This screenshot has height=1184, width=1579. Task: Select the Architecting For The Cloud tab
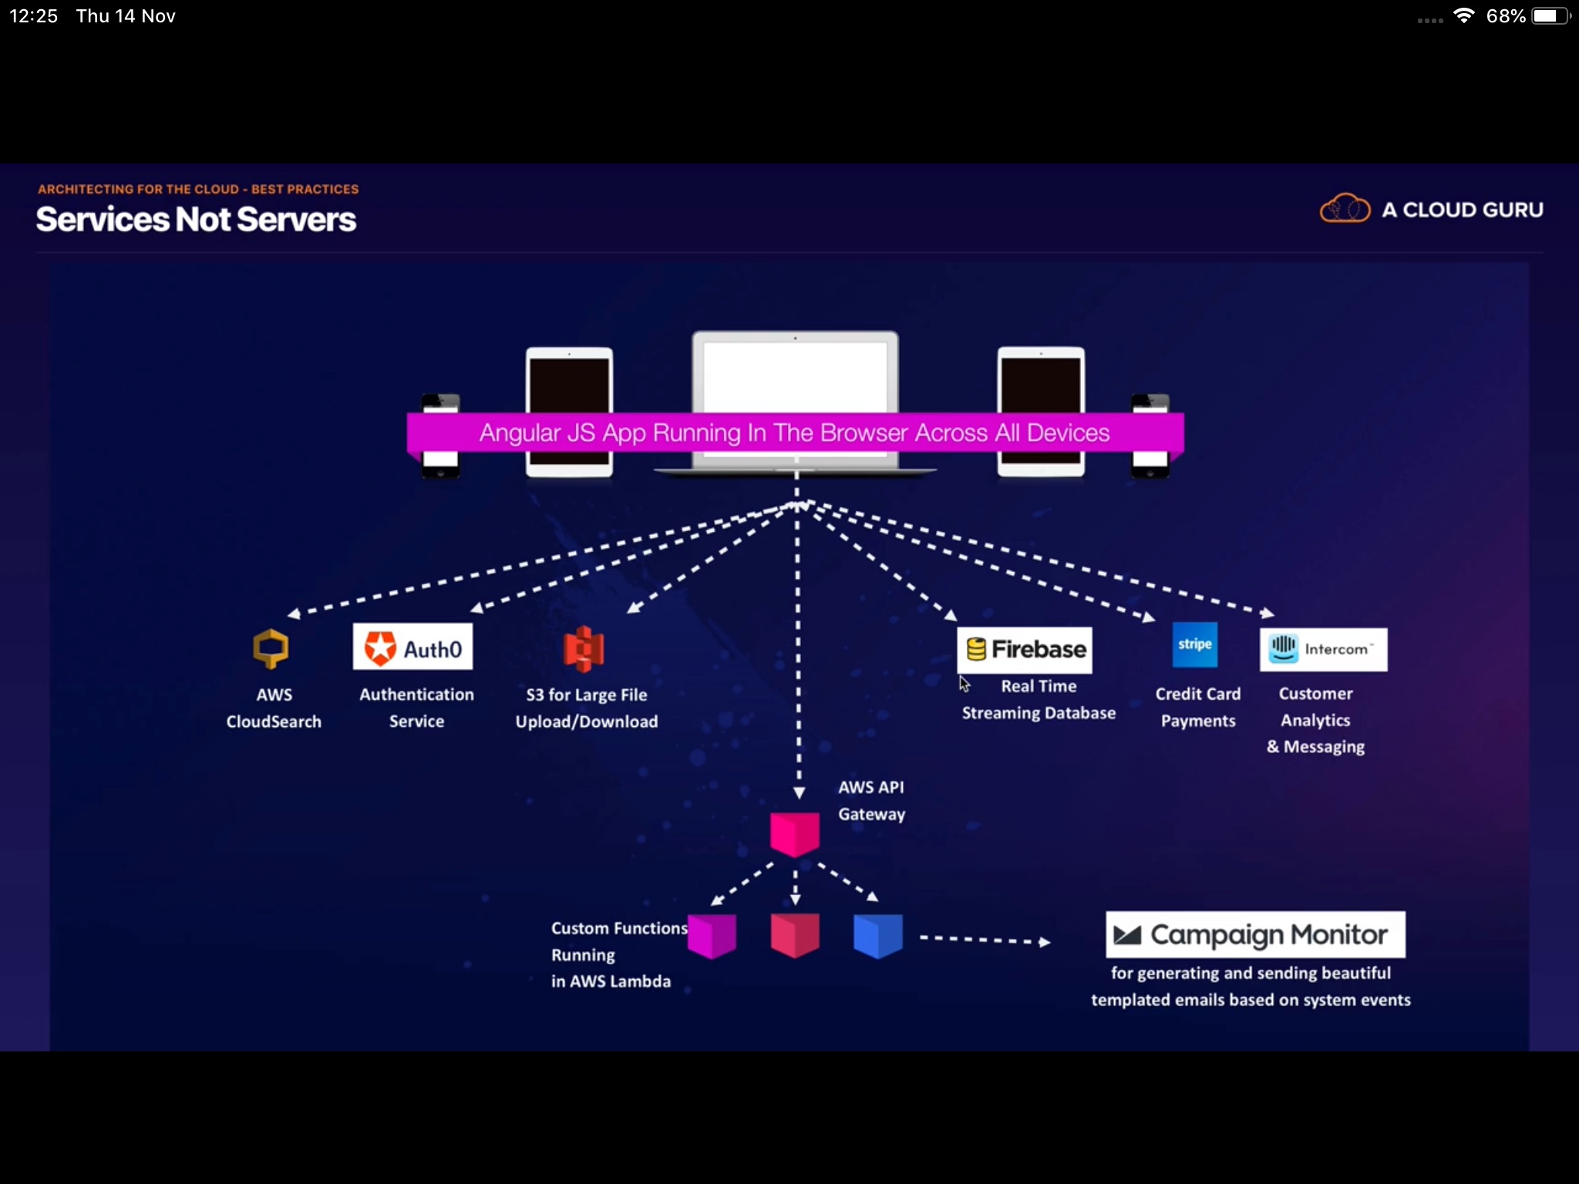[197, 189]
